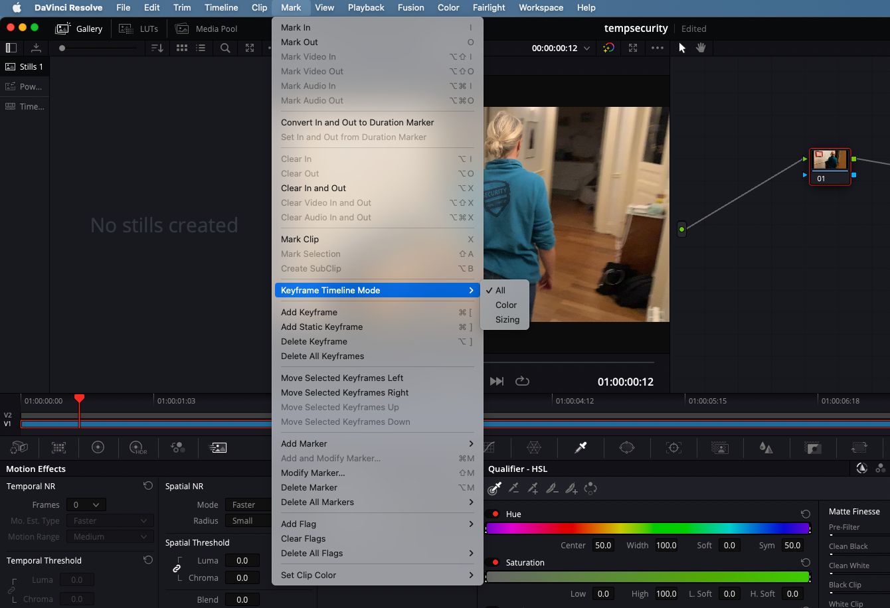Choose Add Keyframe from Mark menu

pyautogui.click(x=309, y=313)
